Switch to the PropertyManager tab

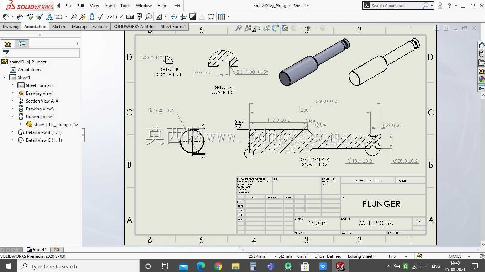[x=22, y=44]
